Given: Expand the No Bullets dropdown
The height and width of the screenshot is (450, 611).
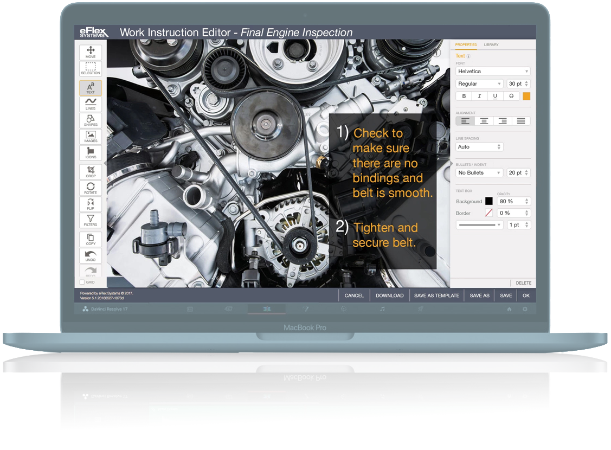Looking at the screenshot, I should pyautogui.click(x=479, y=172).
